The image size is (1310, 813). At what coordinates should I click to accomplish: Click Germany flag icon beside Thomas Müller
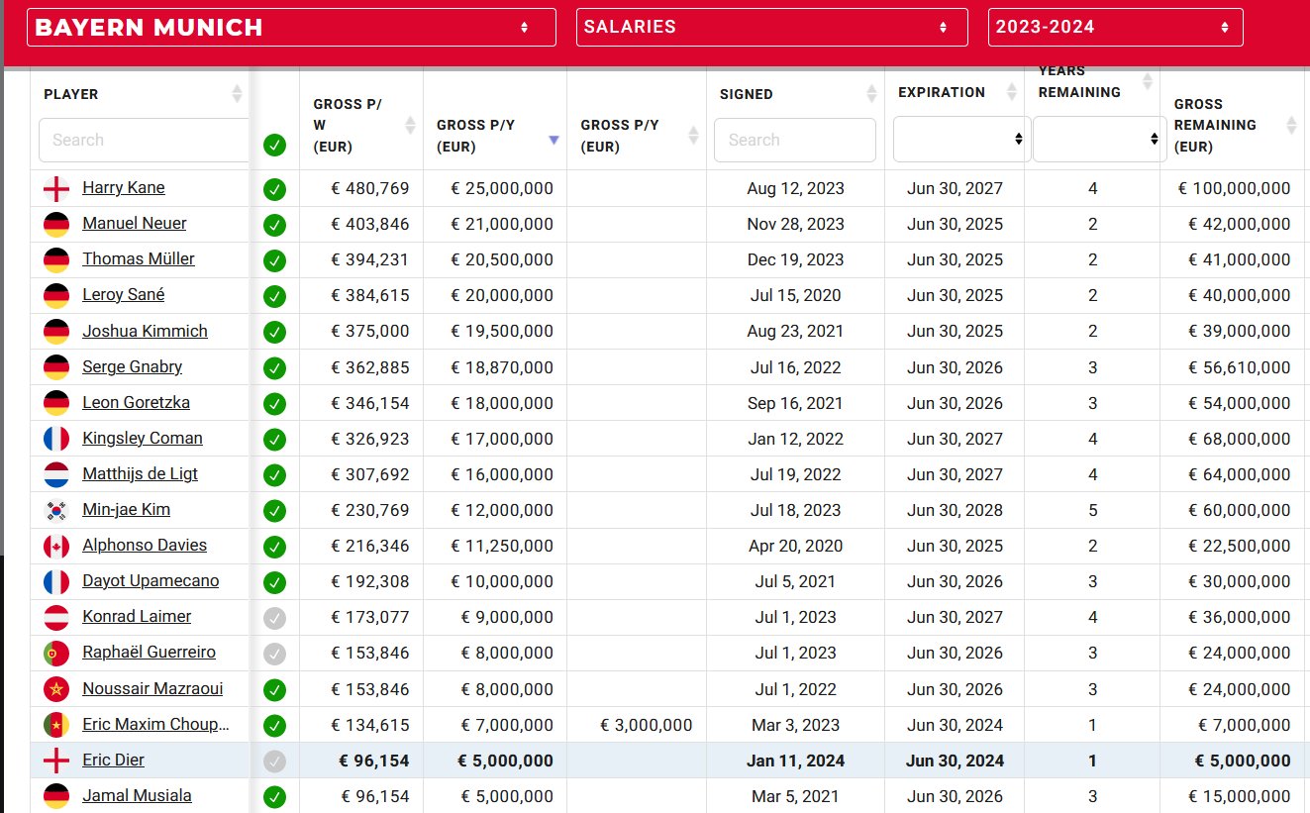point(55,259)
